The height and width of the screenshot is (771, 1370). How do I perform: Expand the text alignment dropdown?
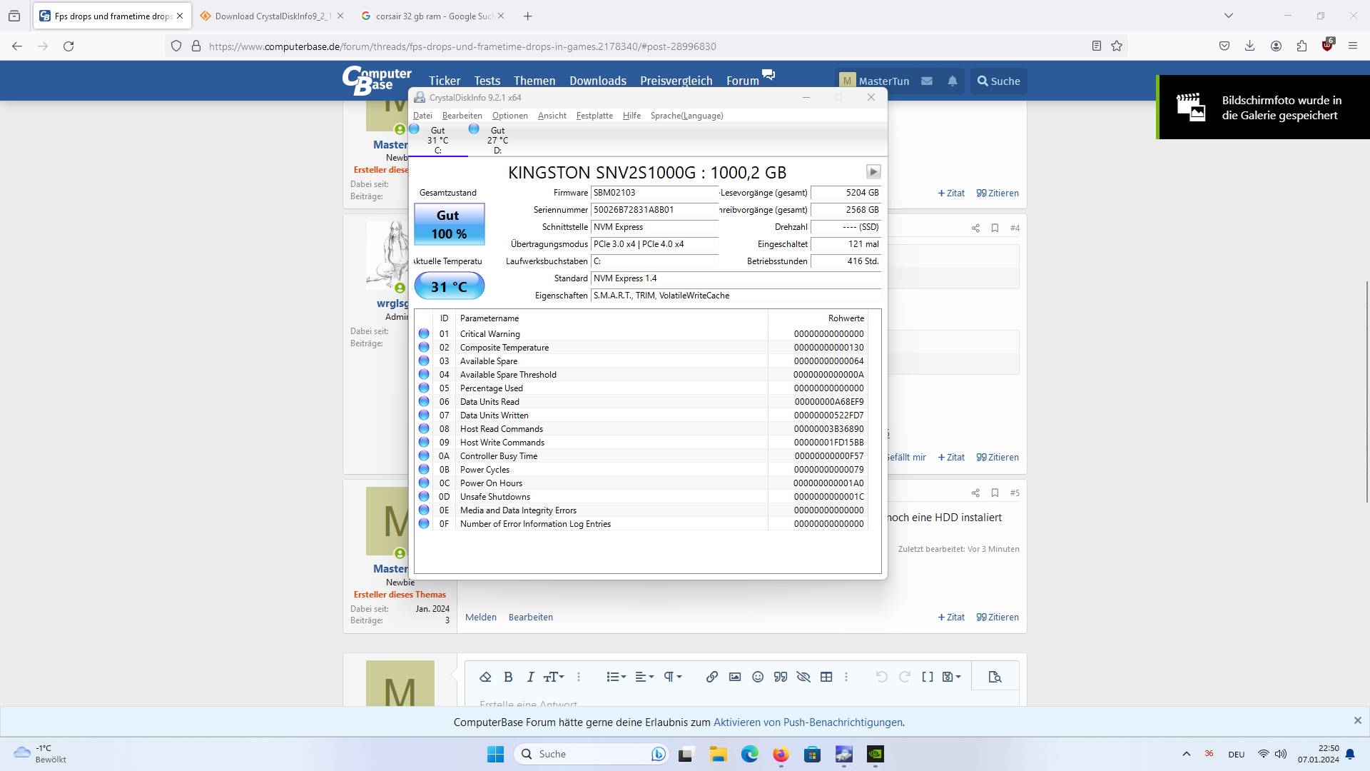[x=644, y=677]
